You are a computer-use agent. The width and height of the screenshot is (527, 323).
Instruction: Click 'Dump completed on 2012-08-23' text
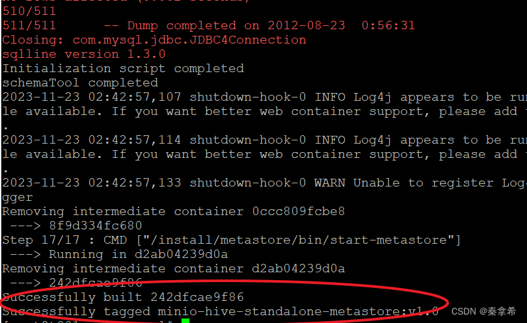236,25
